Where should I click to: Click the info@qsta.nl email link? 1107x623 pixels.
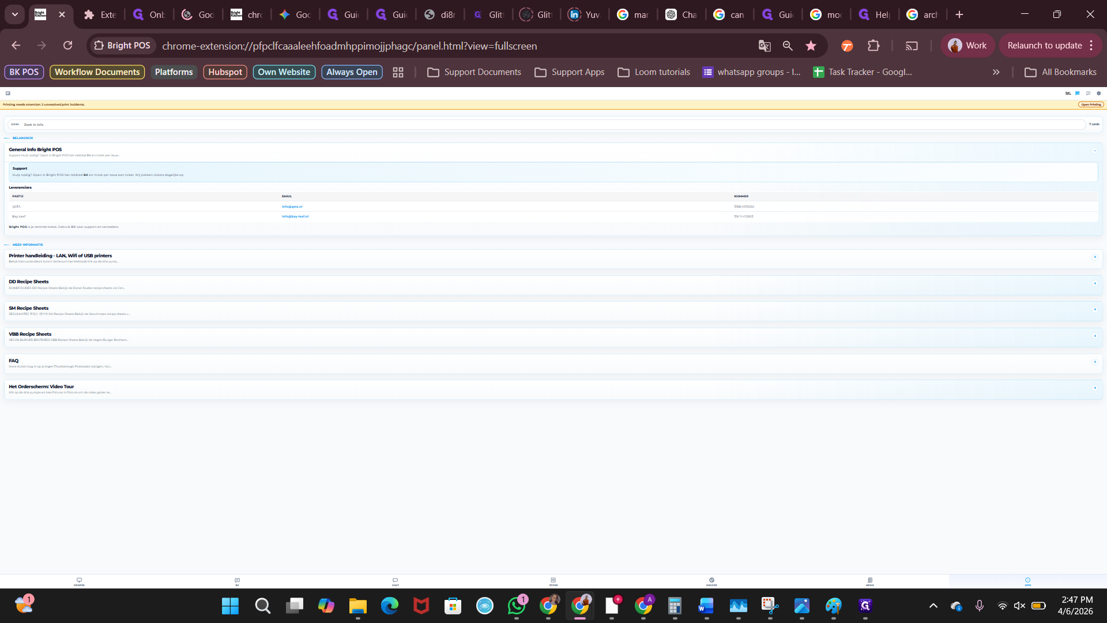(292, 207)
